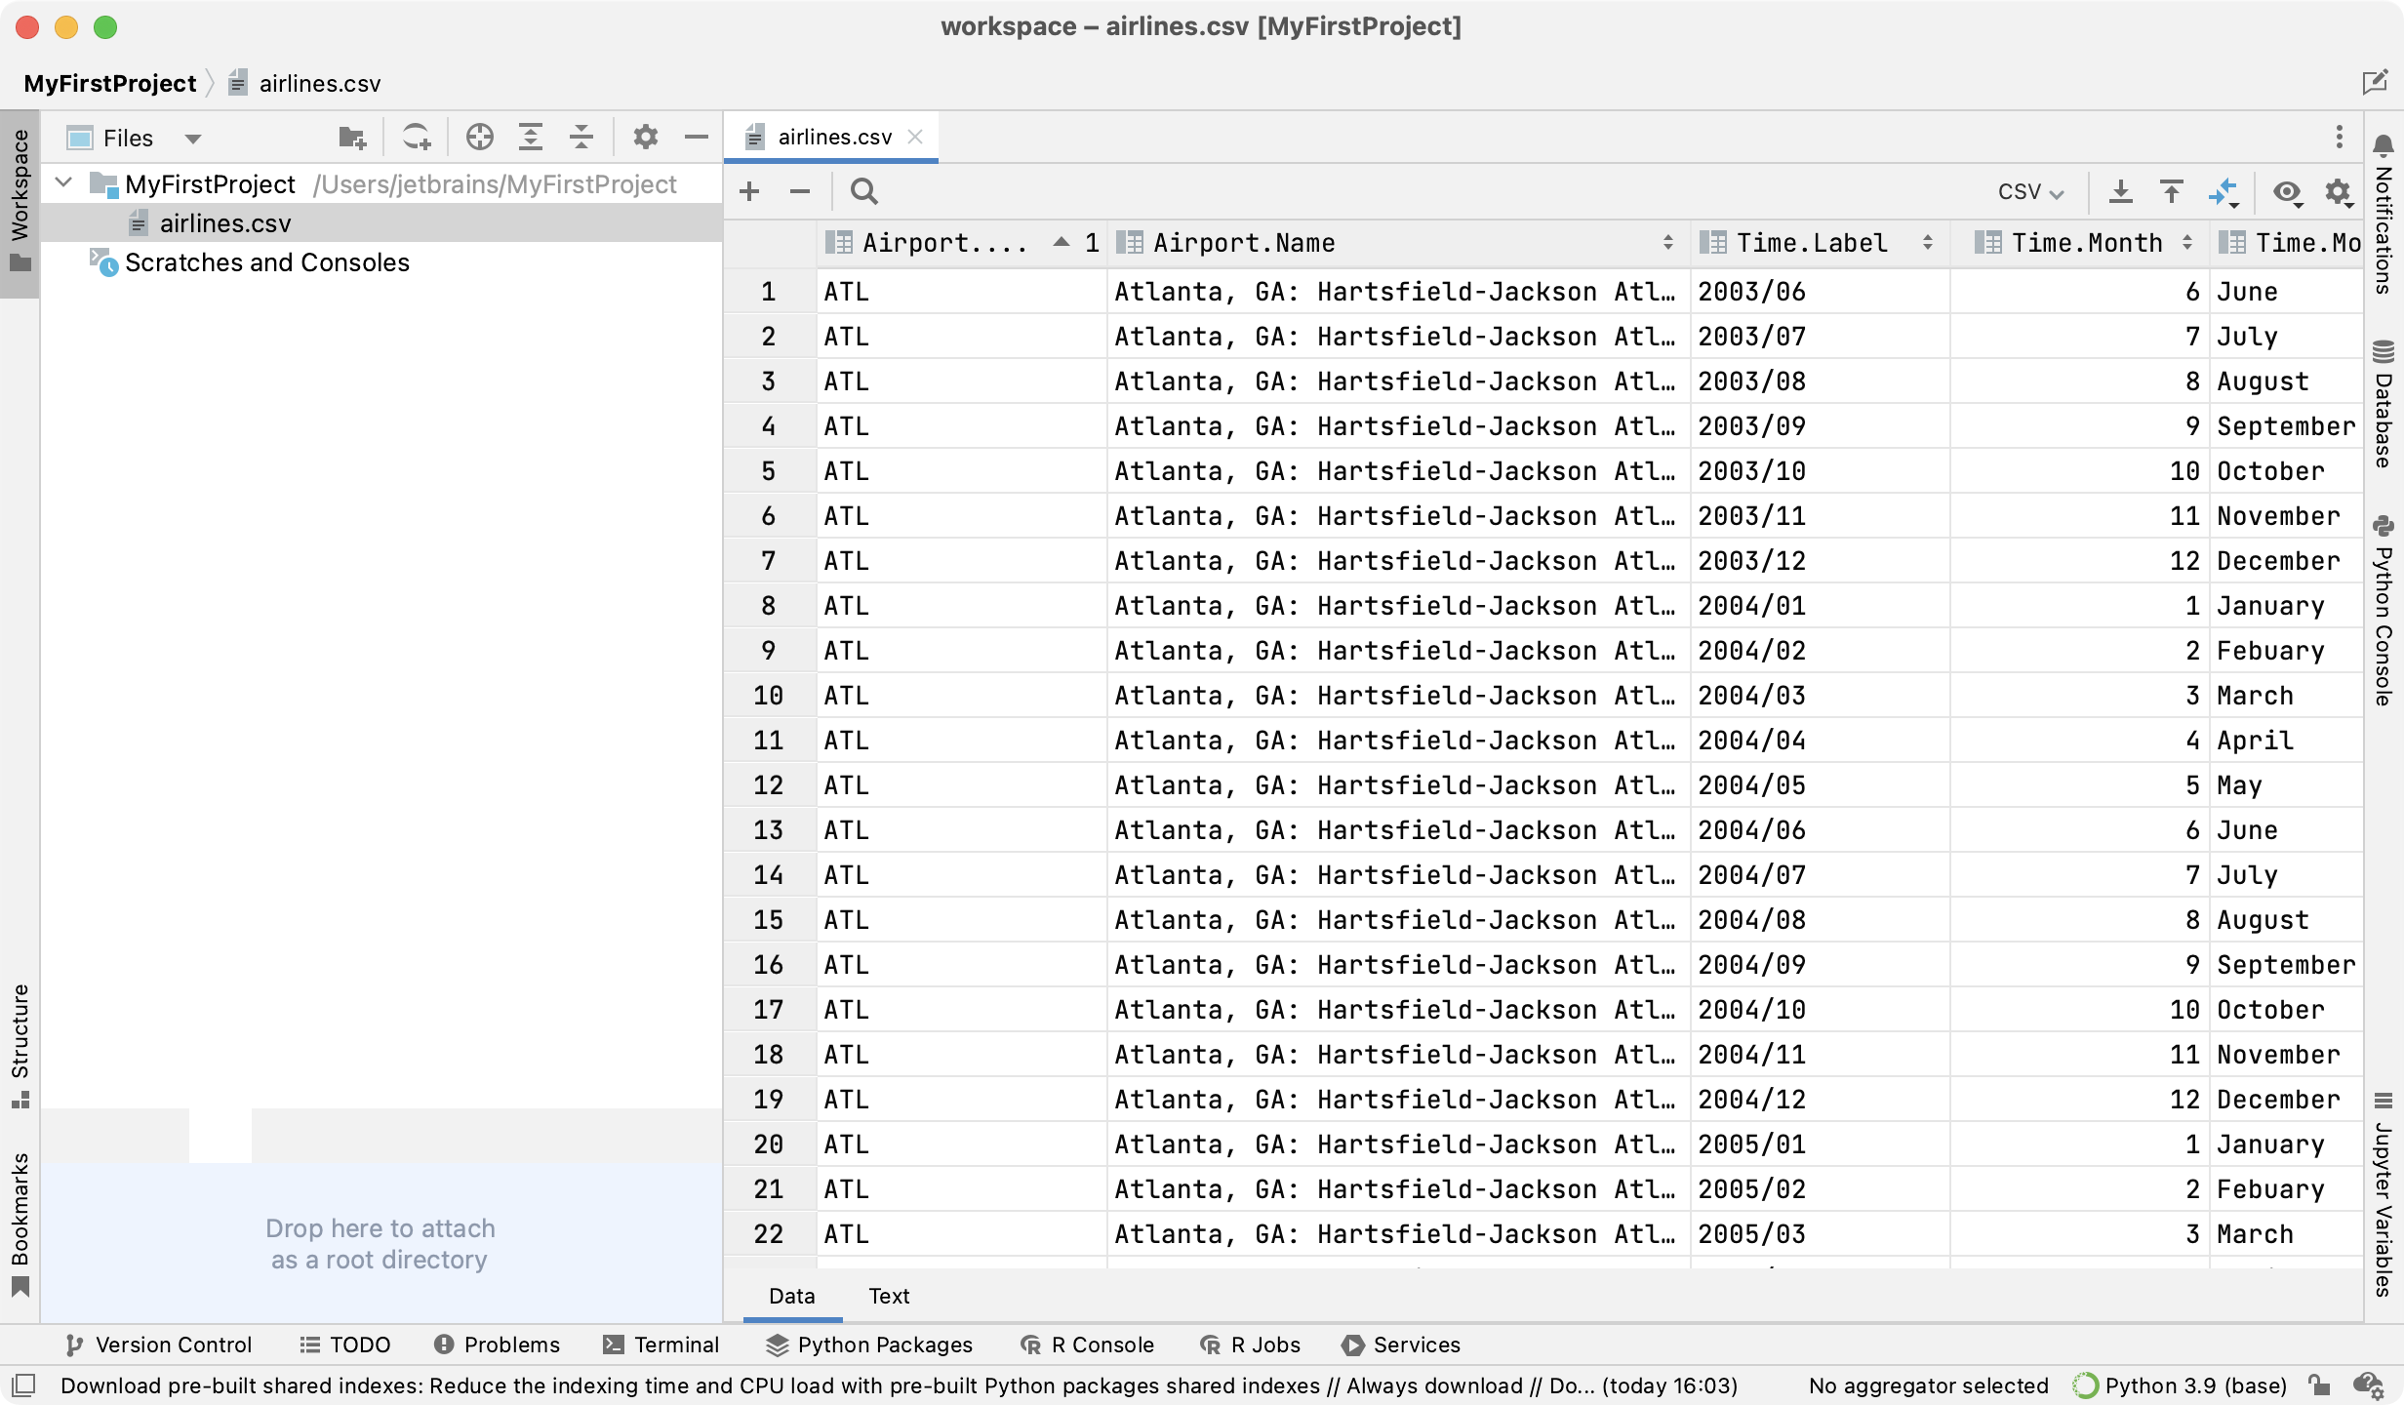Image resolution: width=2404 pixels, height=1405 pixels.
Task: Select the airlines.csv editor tab
Action: click(x=833, y=138)
